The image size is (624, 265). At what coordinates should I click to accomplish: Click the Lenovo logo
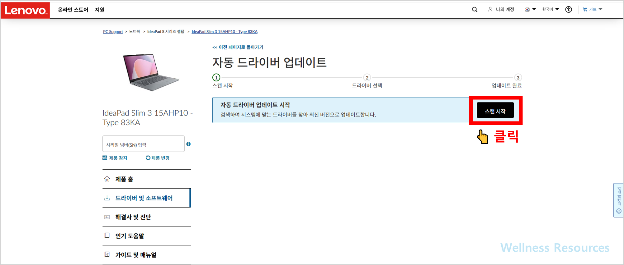tap(25, 10)
